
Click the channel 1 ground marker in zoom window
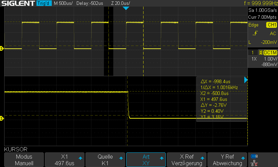click(2, 119)
